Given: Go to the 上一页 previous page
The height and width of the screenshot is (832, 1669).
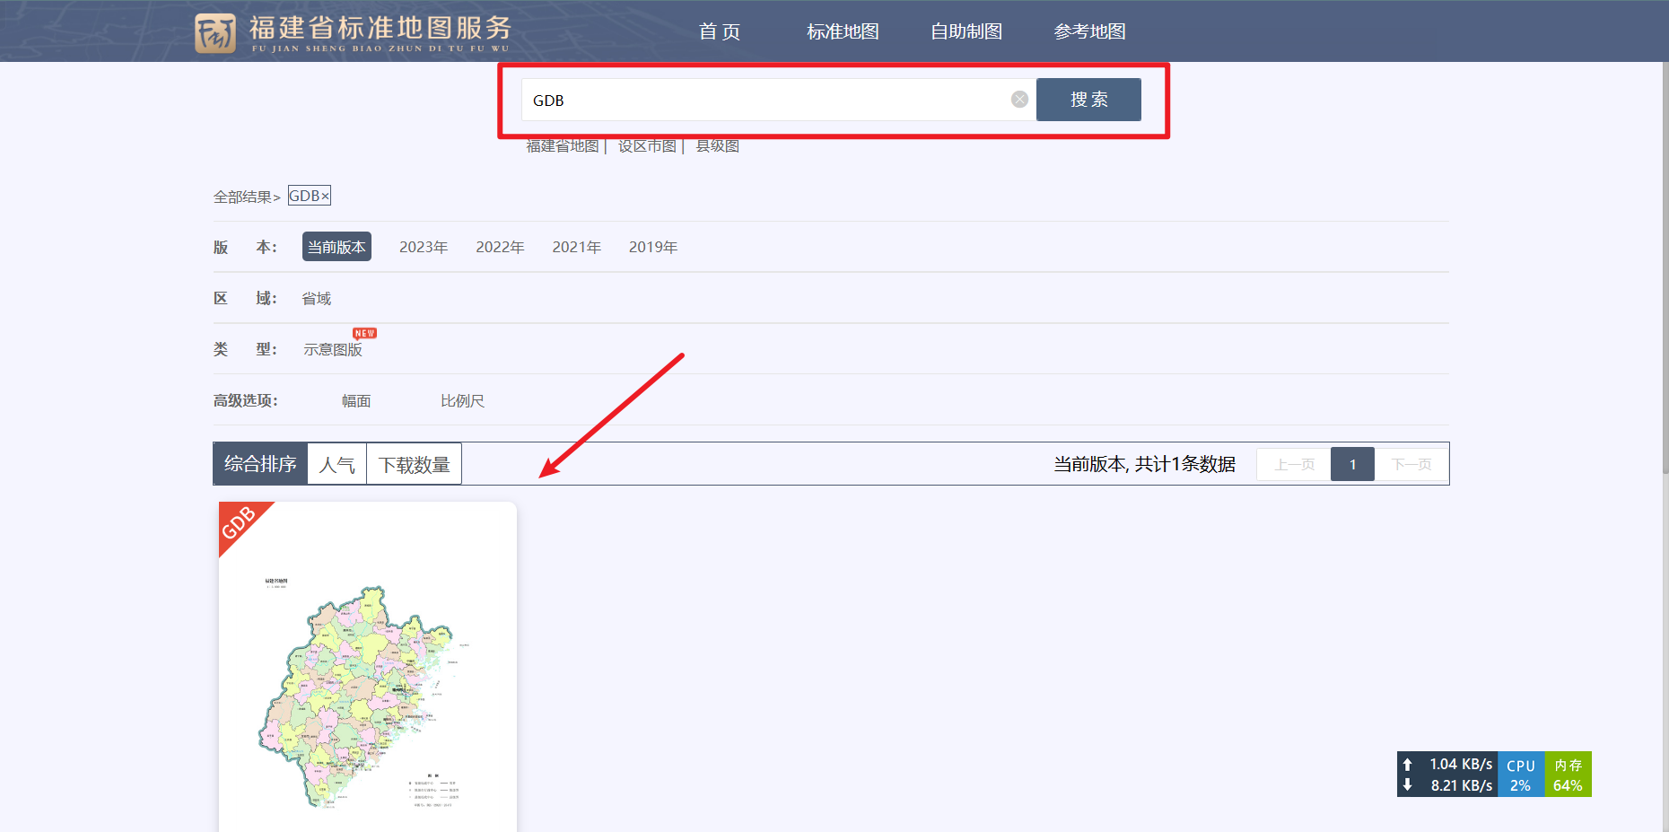Looking at the screenshot, I should pos(1294,464).
